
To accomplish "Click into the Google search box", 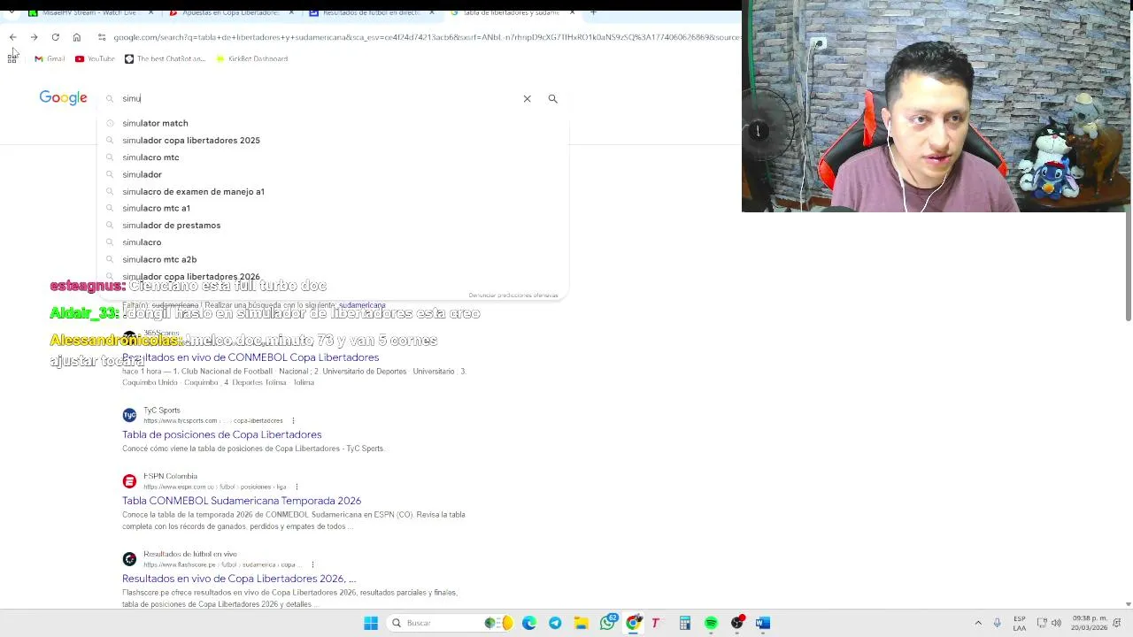I will point(319,98).
